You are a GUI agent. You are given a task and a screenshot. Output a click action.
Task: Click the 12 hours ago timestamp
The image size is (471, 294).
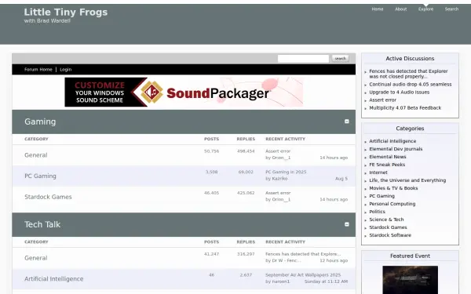334,260
